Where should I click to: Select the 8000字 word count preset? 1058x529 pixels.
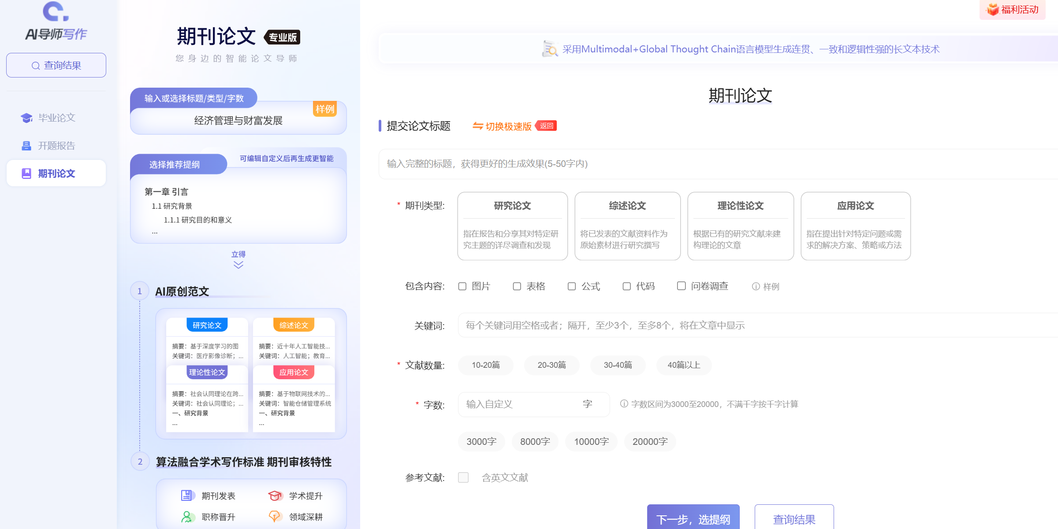pos(535,441)
